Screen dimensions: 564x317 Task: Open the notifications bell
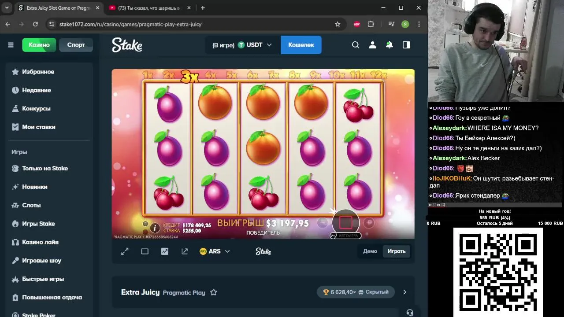[390, 45]
